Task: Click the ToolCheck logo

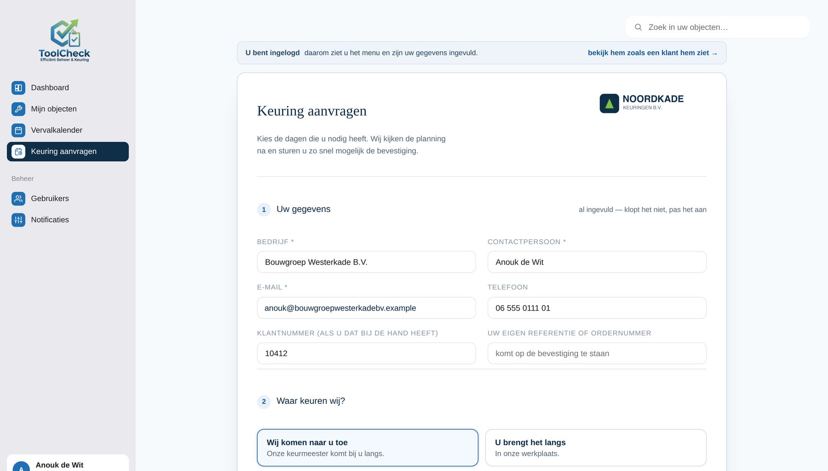Action: point(64,40)
